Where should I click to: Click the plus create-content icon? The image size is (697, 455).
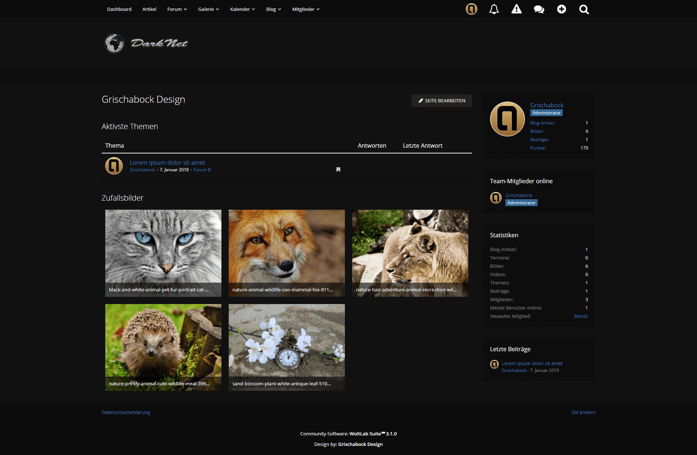coord(561,9)
